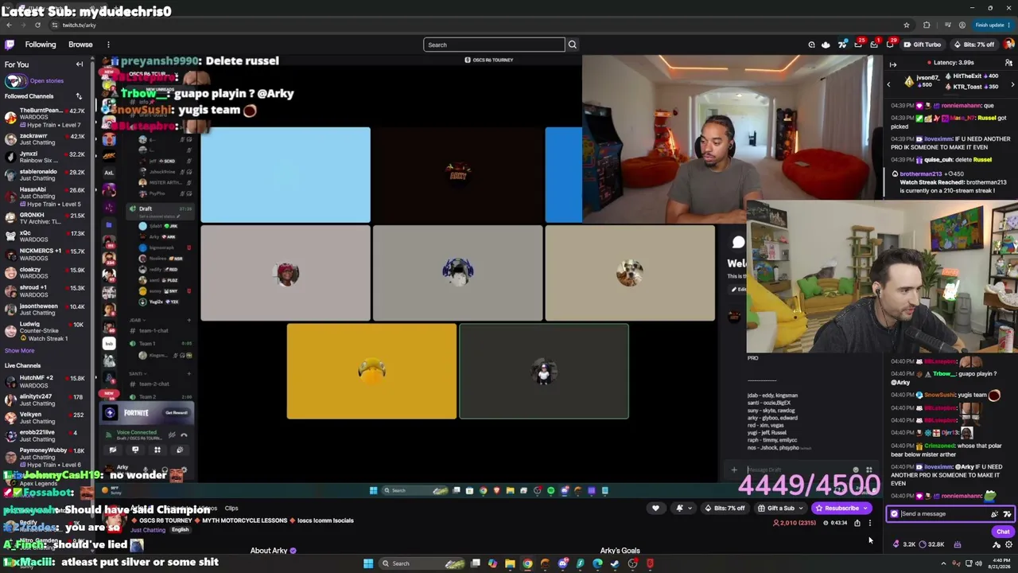Follow heart button under the stream

click(x=655, y=508)
